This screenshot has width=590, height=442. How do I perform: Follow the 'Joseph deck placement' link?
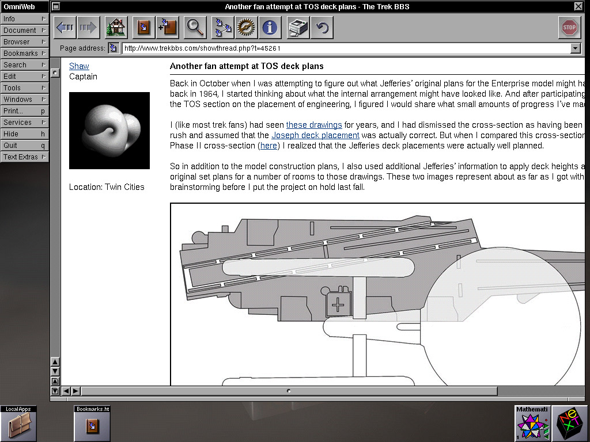pos(315,135)
